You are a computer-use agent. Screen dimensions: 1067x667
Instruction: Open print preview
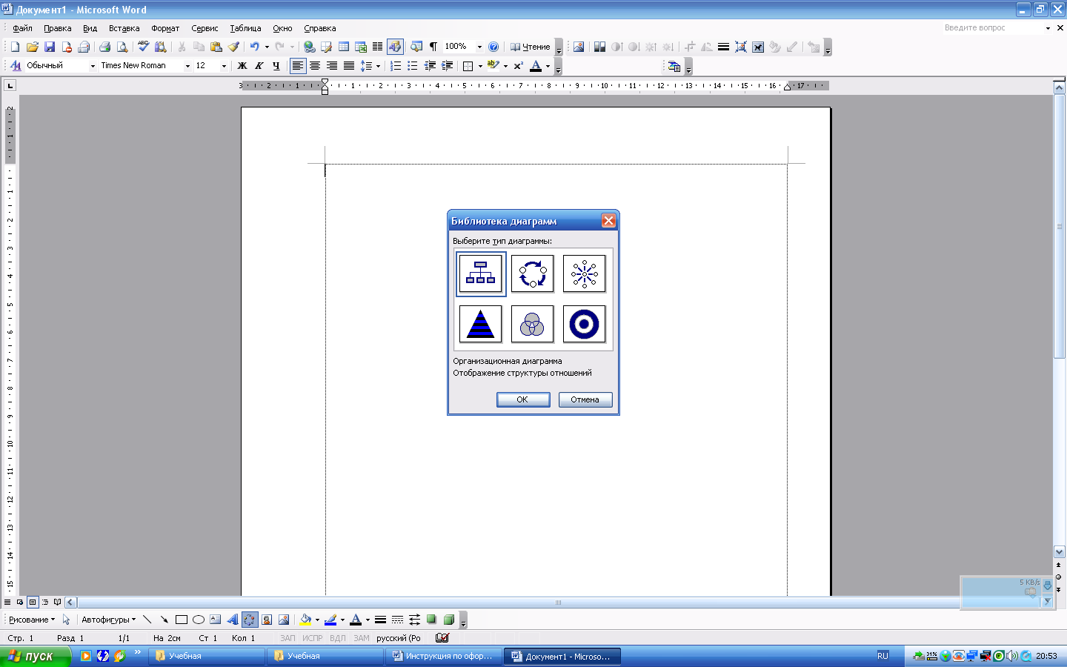tap(122, 47)
